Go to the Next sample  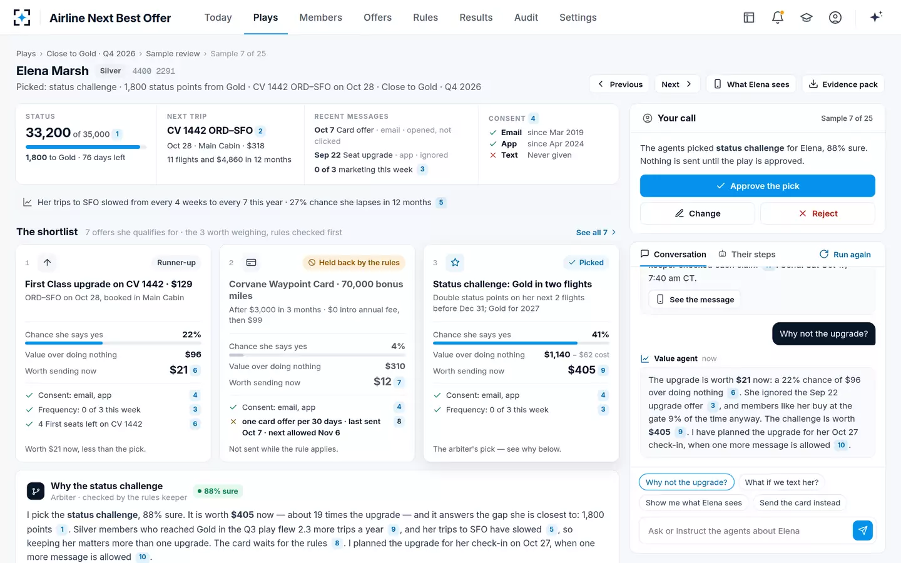[x=677, y=84]
